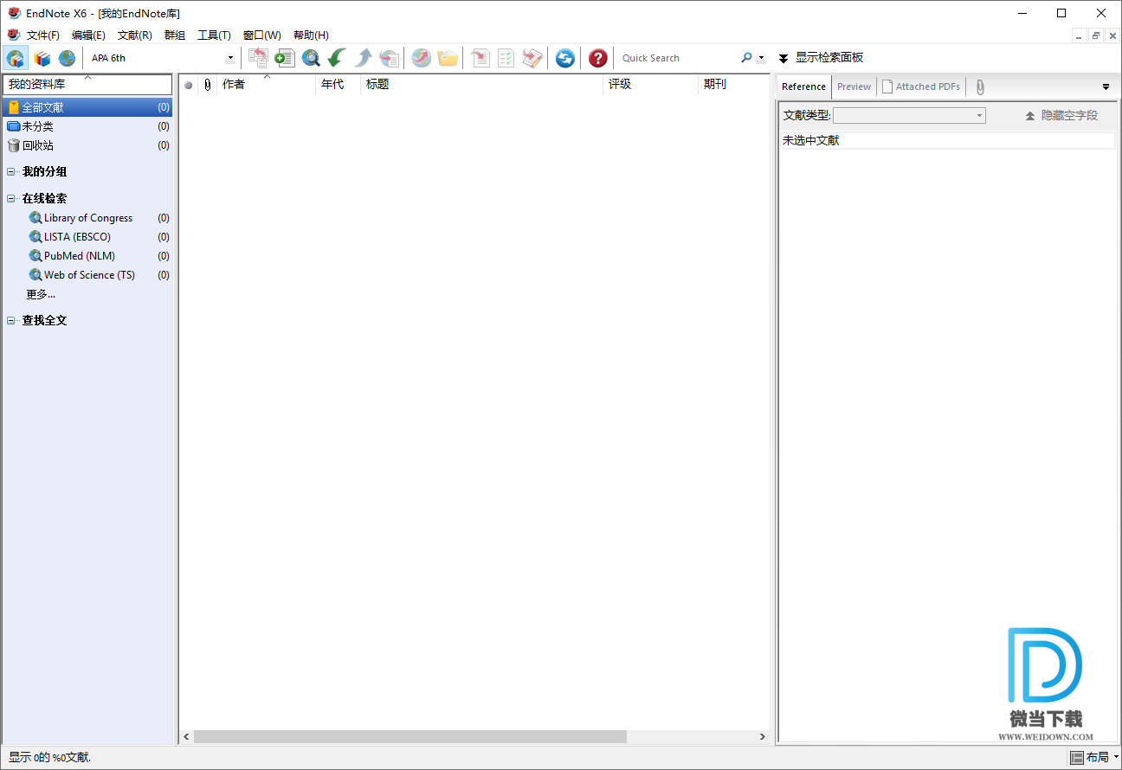This screenshot has height=770, width=1122.
Task: Sort by the 评级 column header
Action: pos(650,84)
